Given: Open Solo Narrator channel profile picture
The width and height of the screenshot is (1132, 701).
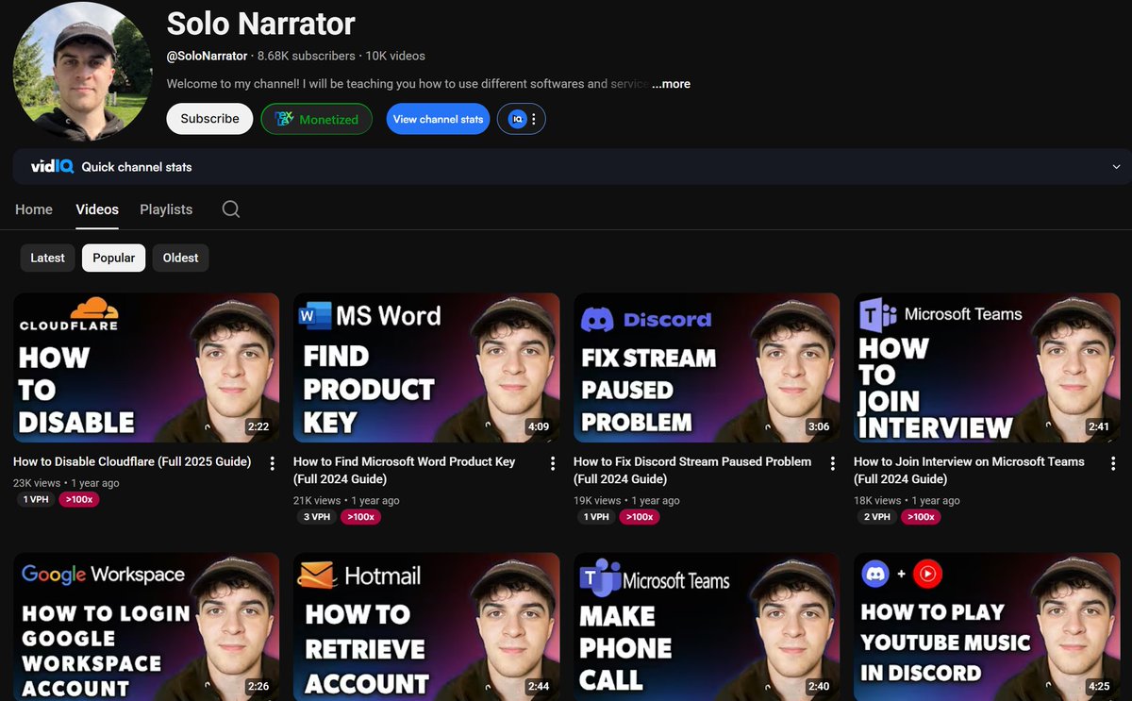Looking at the screenshot, I should 83,72.
